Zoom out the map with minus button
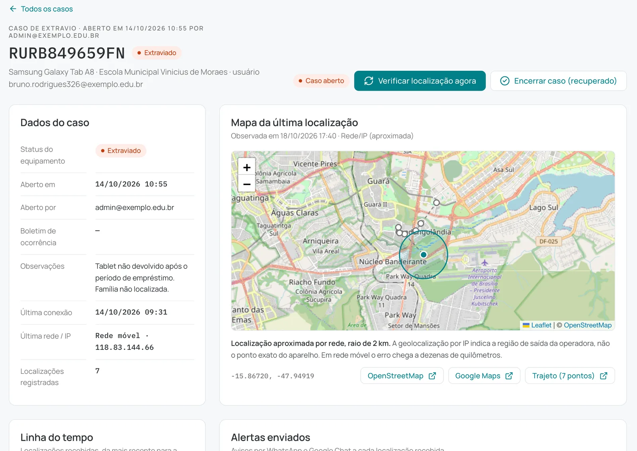 [247, 184]
